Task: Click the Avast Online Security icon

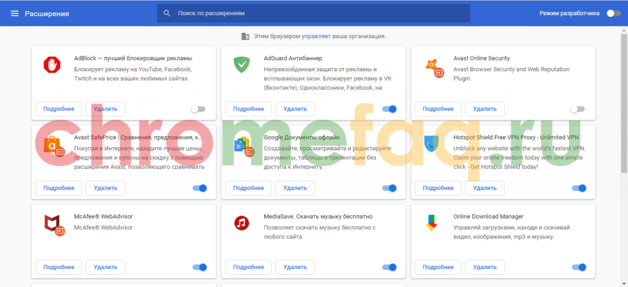Action: coord(433,66)
